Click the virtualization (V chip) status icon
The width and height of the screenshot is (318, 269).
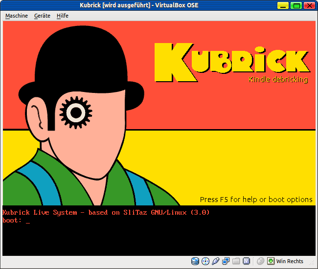coord(246,261)
